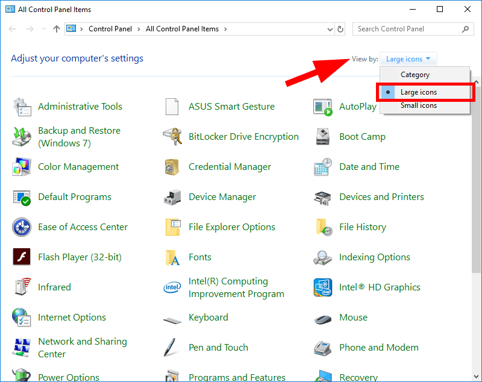Screen dimensions: 482x382
Task: Expand the chevron after Control Panel breadcrumb
Action: [139, 29]
